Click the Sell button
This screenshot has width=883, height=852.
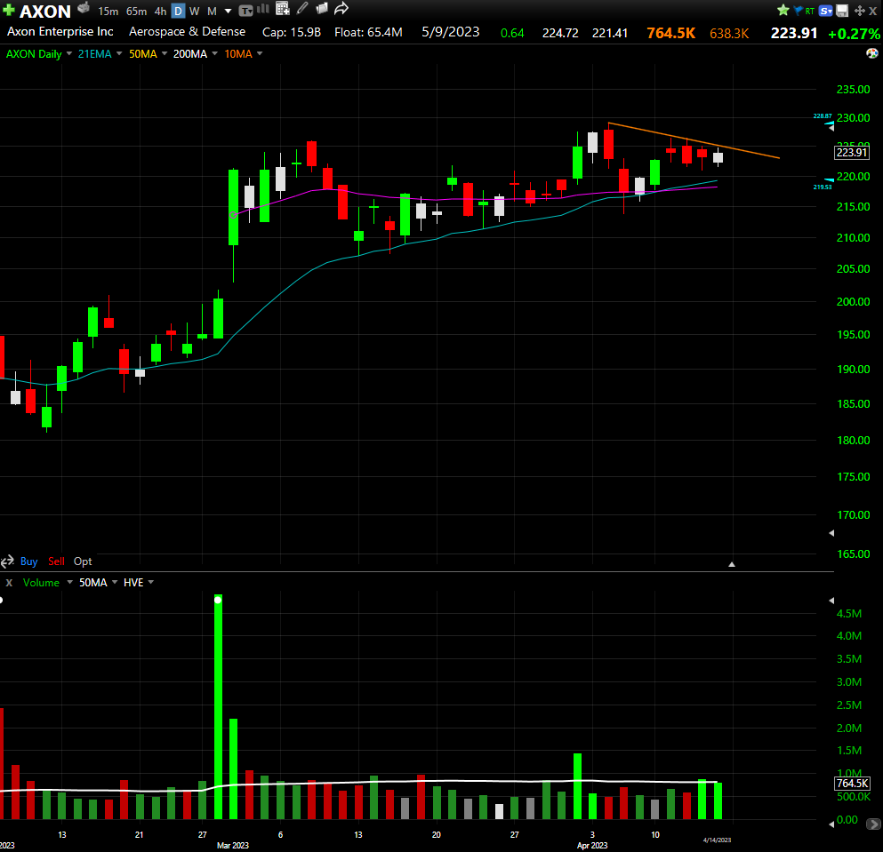click(56, 561)
